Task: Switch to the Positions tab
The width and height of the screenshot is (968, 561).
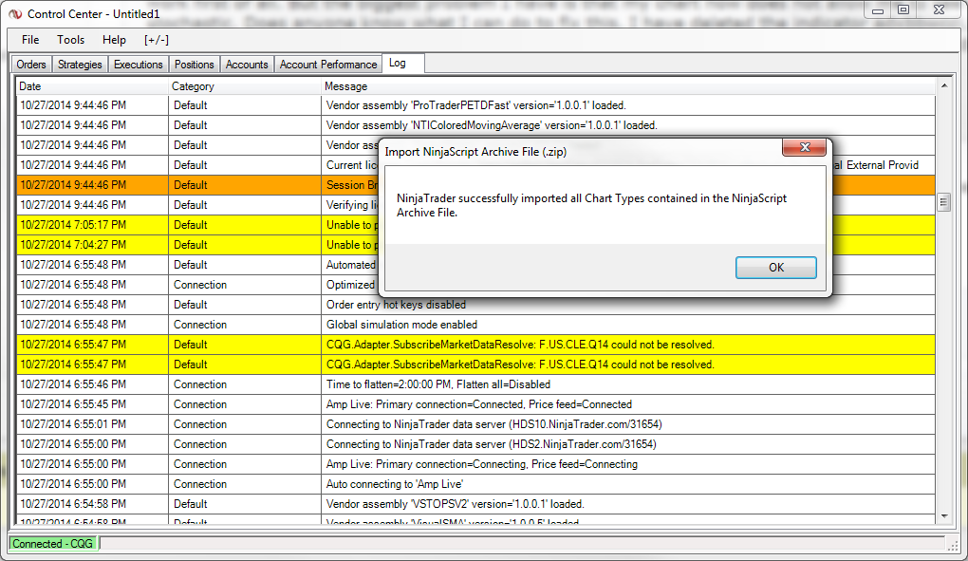Action: 194,65
